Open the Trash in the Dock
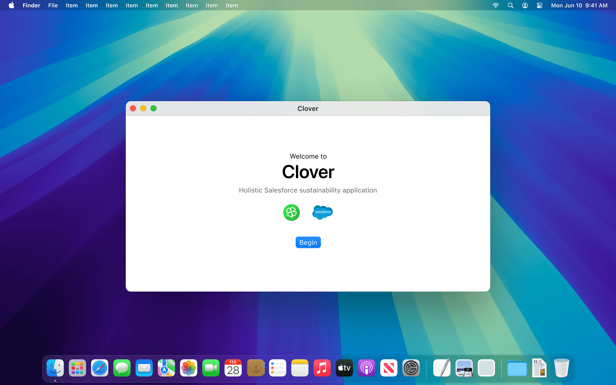 pos(561,368)
